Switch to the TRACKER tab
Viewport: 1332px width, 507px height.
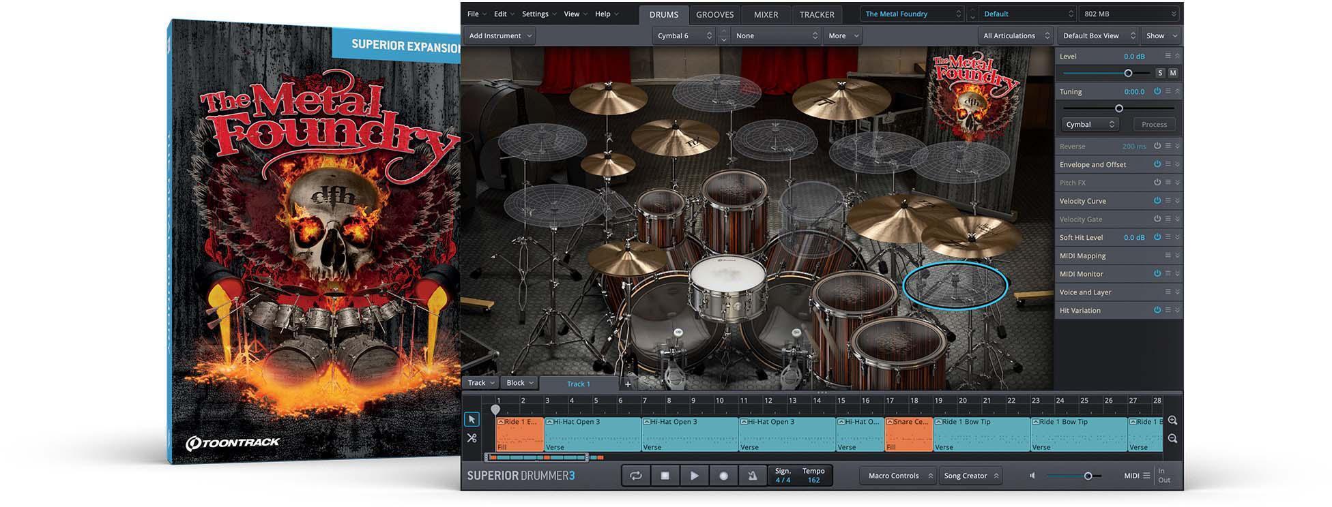pyautogui.click(x=817, y=14)
